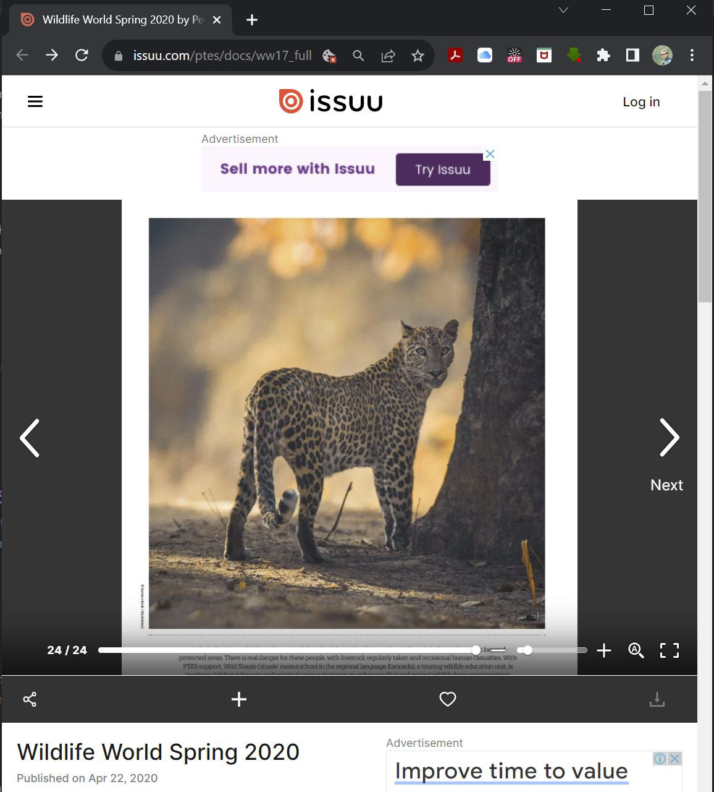Viewport: 714px width, 792px height.
Task: Close the Sell more with Issuu ad
Action: tap(490, 154)
